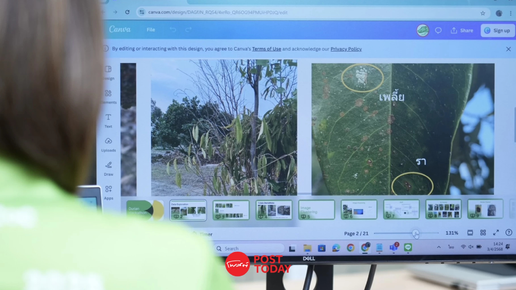This screenshot has width=516, height=290.
Task: Select the Text tool in sidebar
Action: (x=108, y=121)
